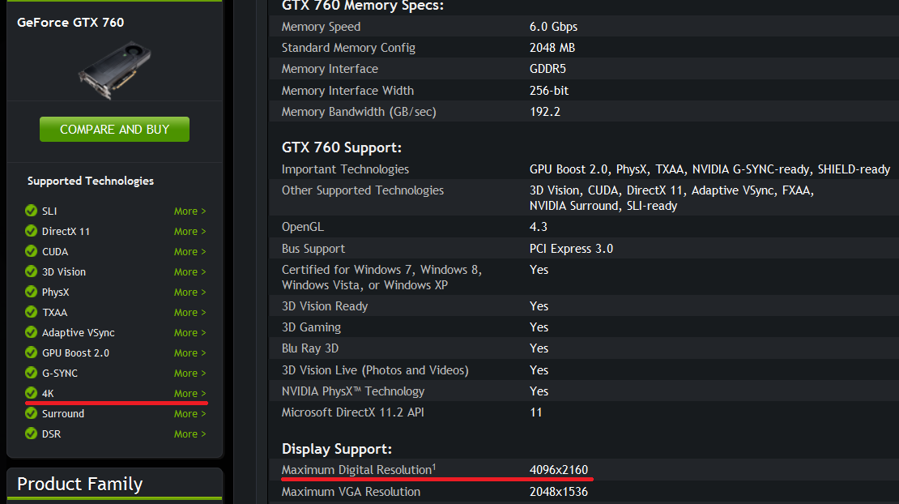Select the DSR technology label

click(x=51, y=434)
